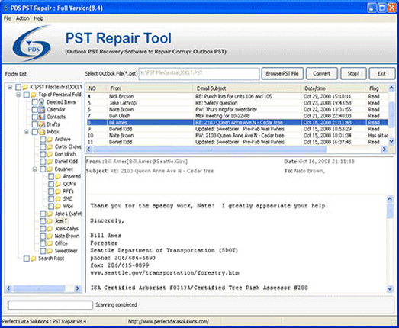
Task: Collapse the Equanox folder node
Action: pos(35,169)
